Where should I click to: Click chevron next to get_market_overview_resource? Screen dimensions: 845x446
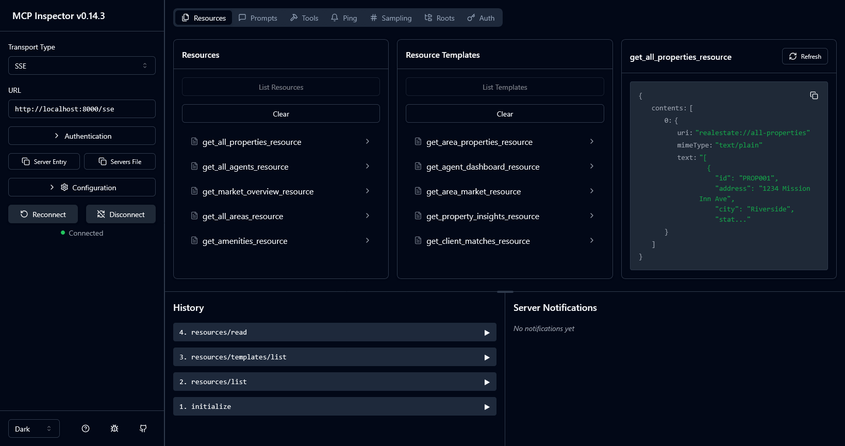click(368, 191)
